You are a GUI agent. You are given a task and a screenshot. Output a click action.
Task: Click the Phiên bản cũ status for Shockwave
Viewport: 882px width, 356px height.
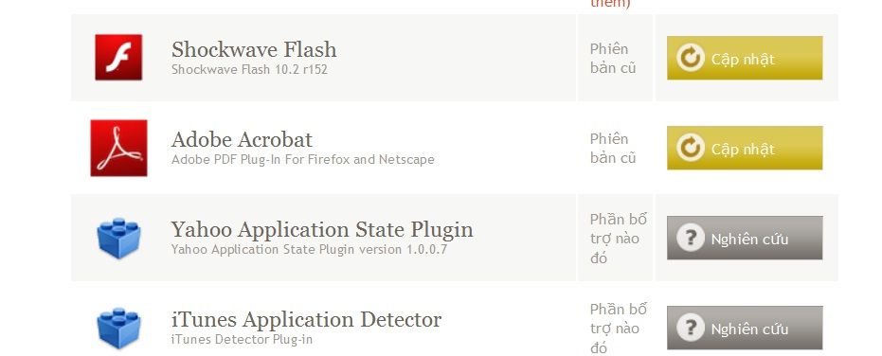(x=613, y=58)
